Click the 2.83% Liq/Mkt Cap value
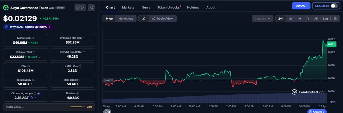Viewport: 343px width, 113px height. 72,70
